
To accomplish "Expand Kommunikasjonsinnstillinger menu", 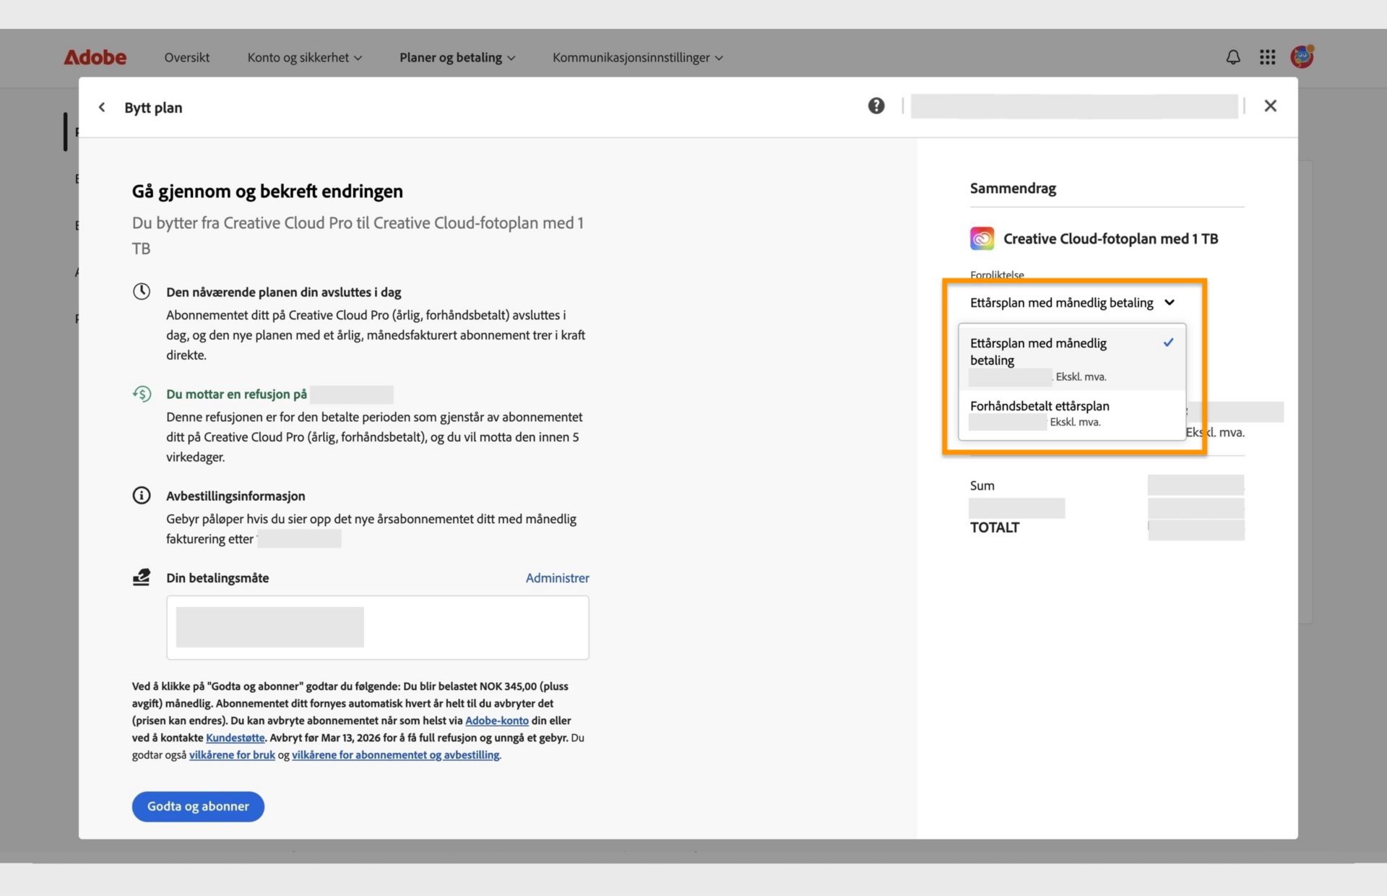I will tap(637, 57).
